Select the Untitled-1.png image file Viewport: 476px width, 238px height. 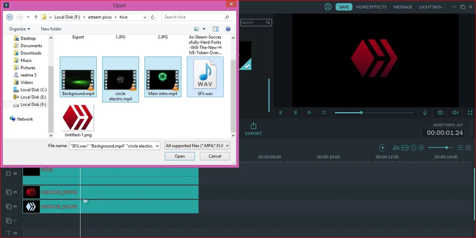(x=78, y=121)
